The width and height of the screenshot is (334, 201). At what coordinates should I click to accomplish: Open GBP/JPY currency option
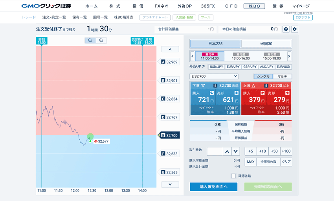pyautogui.click(x=250, y=66)
